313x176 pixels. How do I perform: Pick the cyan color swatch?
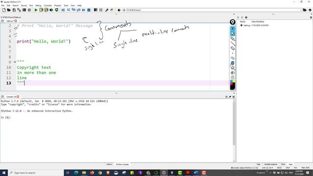click(x=231, y=82)
